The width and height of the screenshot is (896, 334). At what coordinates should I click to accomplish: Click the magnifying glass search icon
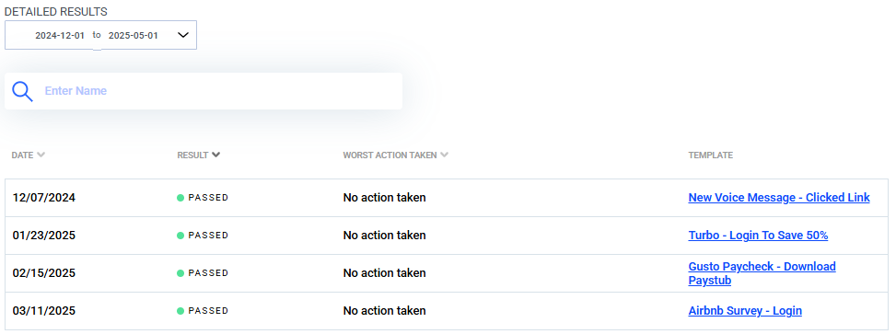[22, 91]
